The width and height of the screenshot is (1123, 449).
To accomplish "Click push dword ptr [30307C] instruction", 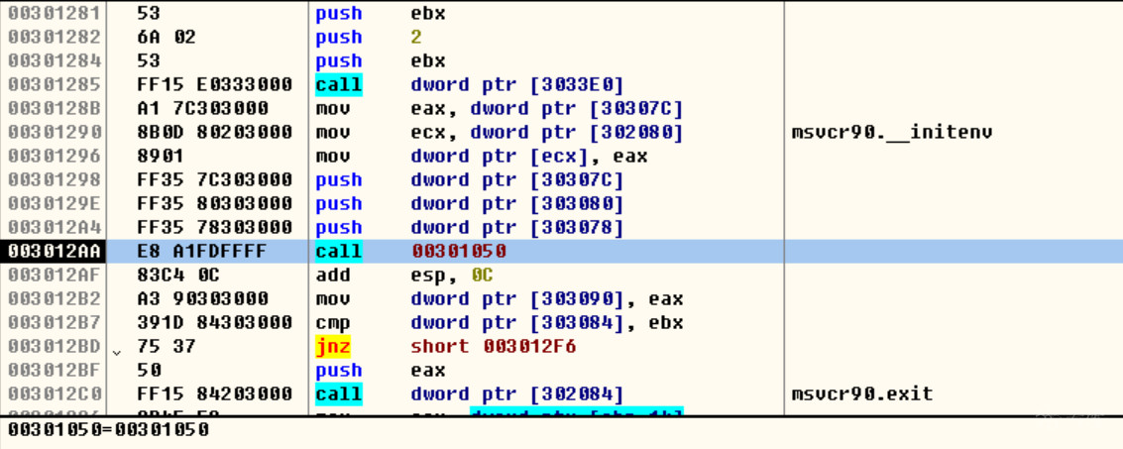I will [470, 179].
